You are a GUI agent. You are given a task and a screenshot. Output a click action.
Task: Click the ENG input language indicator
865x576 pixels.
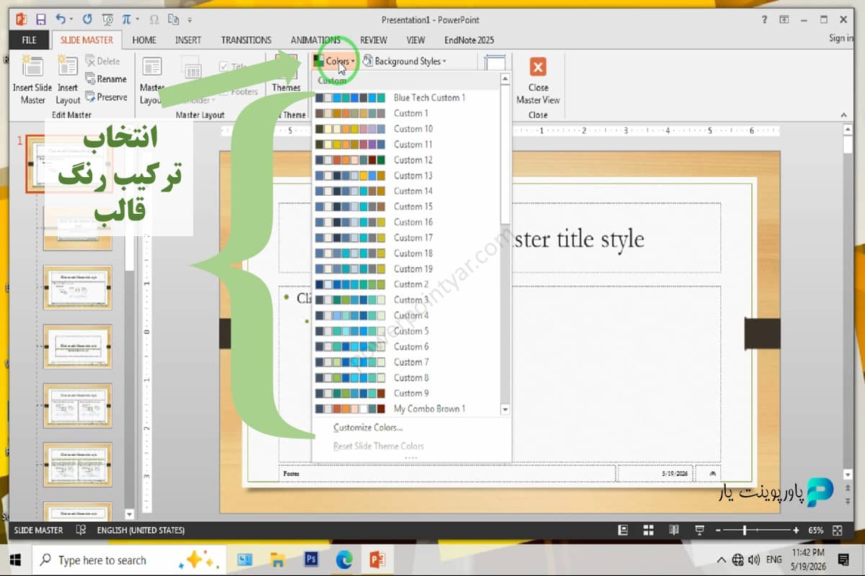pyautogui.click(x=774, y=559)
